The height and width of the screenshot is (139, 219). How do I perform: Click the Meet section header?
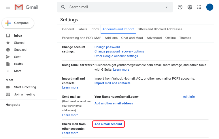pos(10,80)
